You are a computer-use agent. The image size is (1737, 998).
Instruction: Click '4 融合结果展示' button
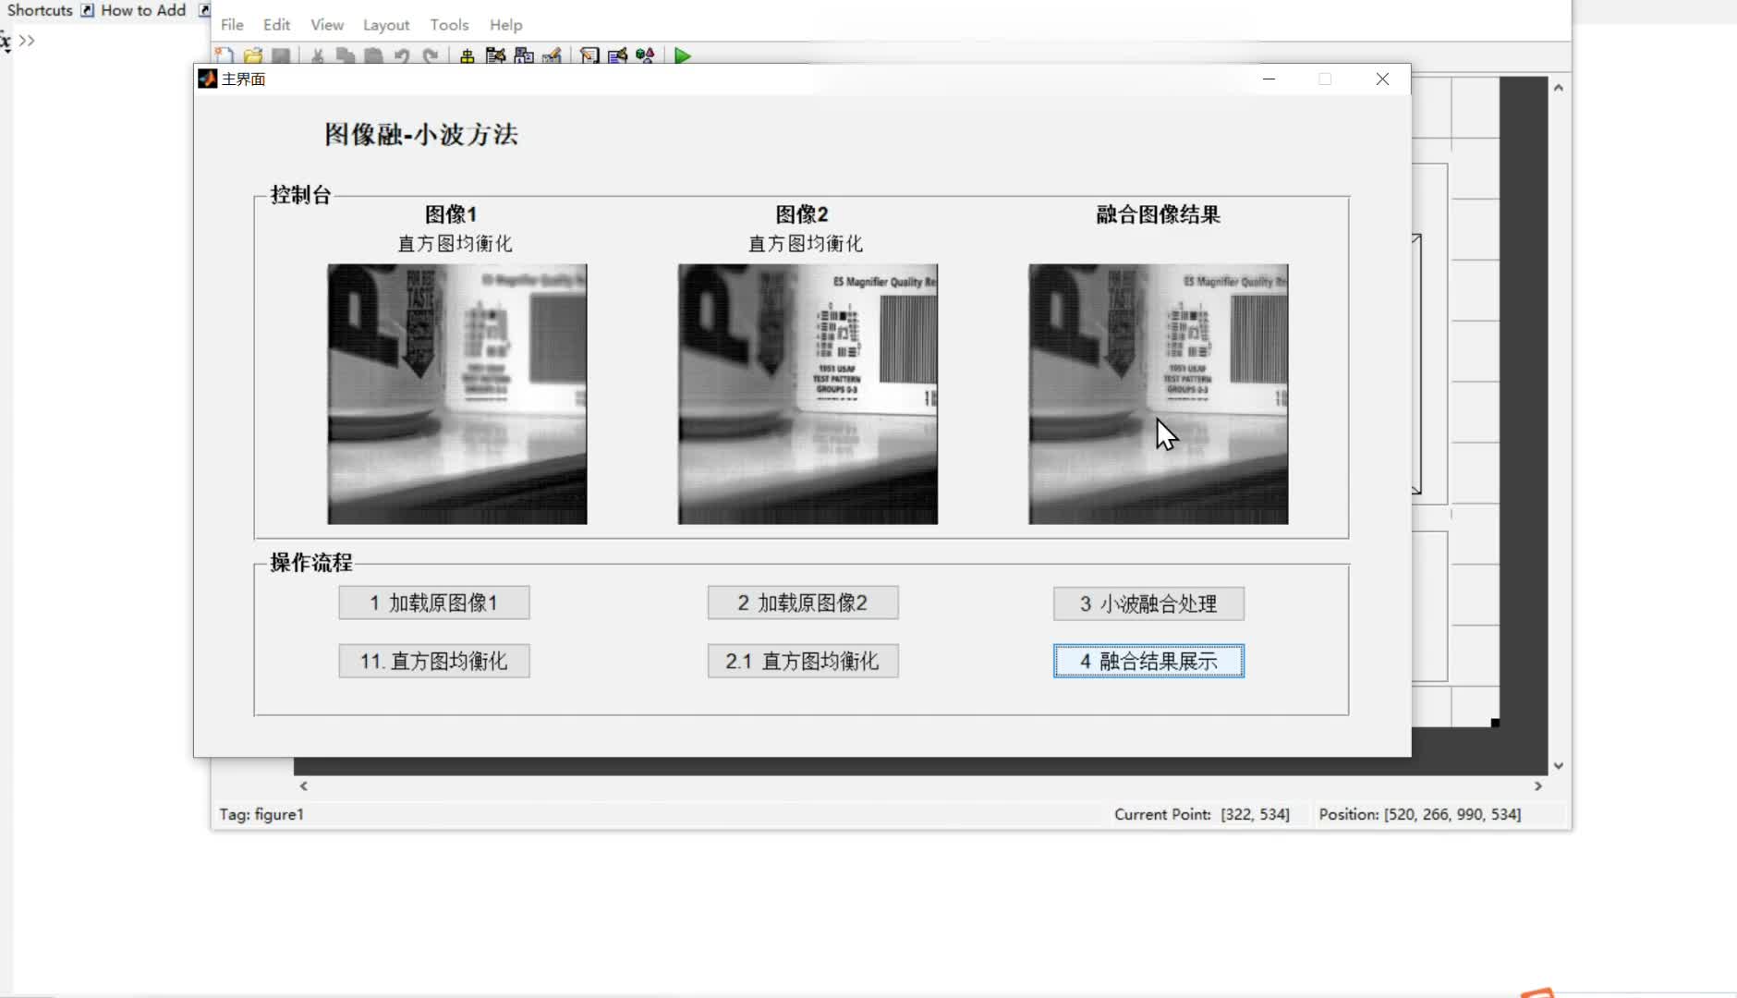1148,662
